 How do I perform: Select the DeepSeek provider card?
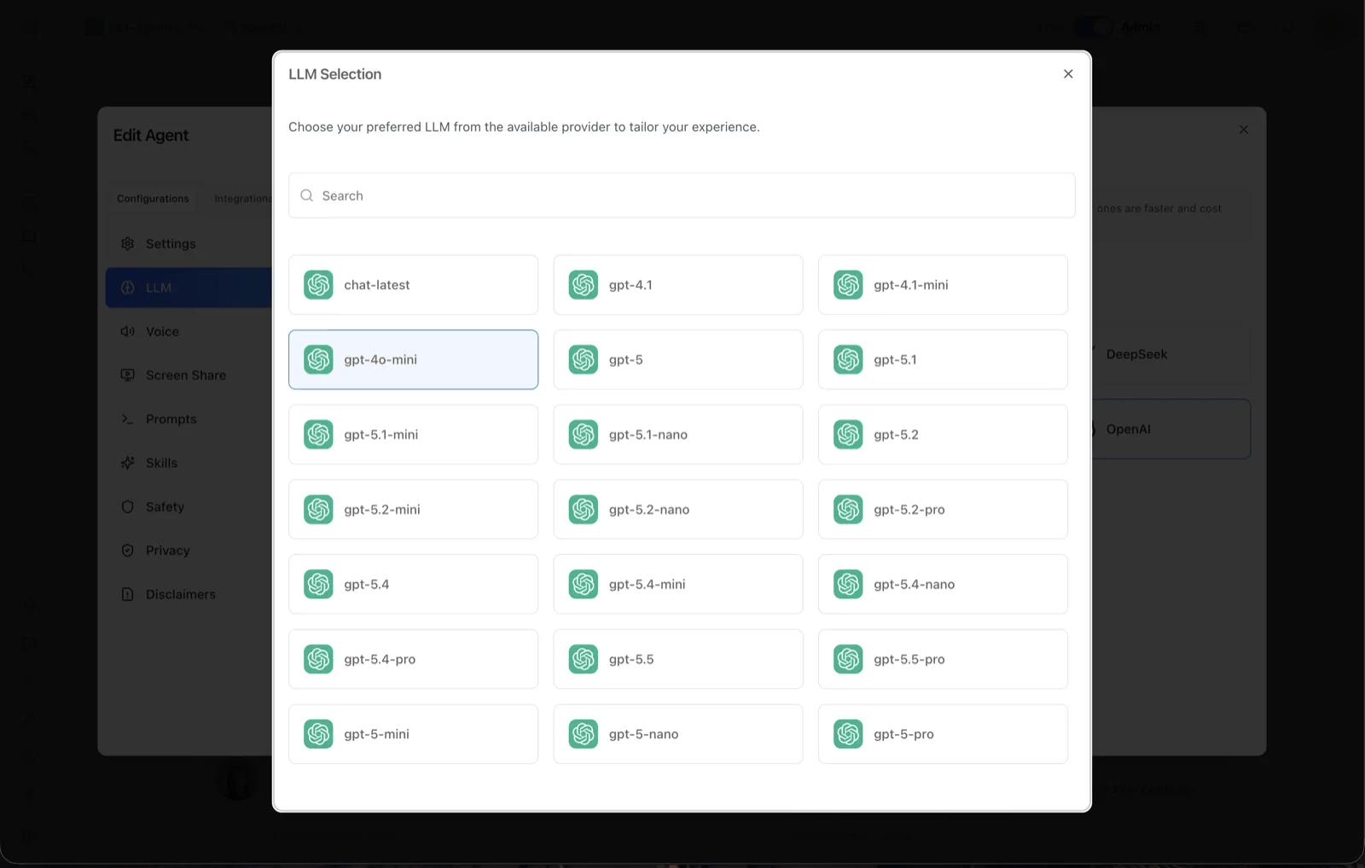(x=1170, y=354)
